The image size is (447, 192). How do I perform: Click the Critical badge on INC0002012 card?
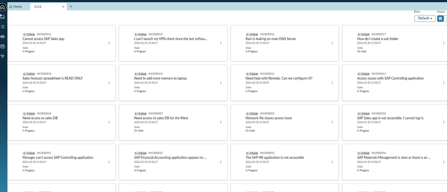[29, 34]
